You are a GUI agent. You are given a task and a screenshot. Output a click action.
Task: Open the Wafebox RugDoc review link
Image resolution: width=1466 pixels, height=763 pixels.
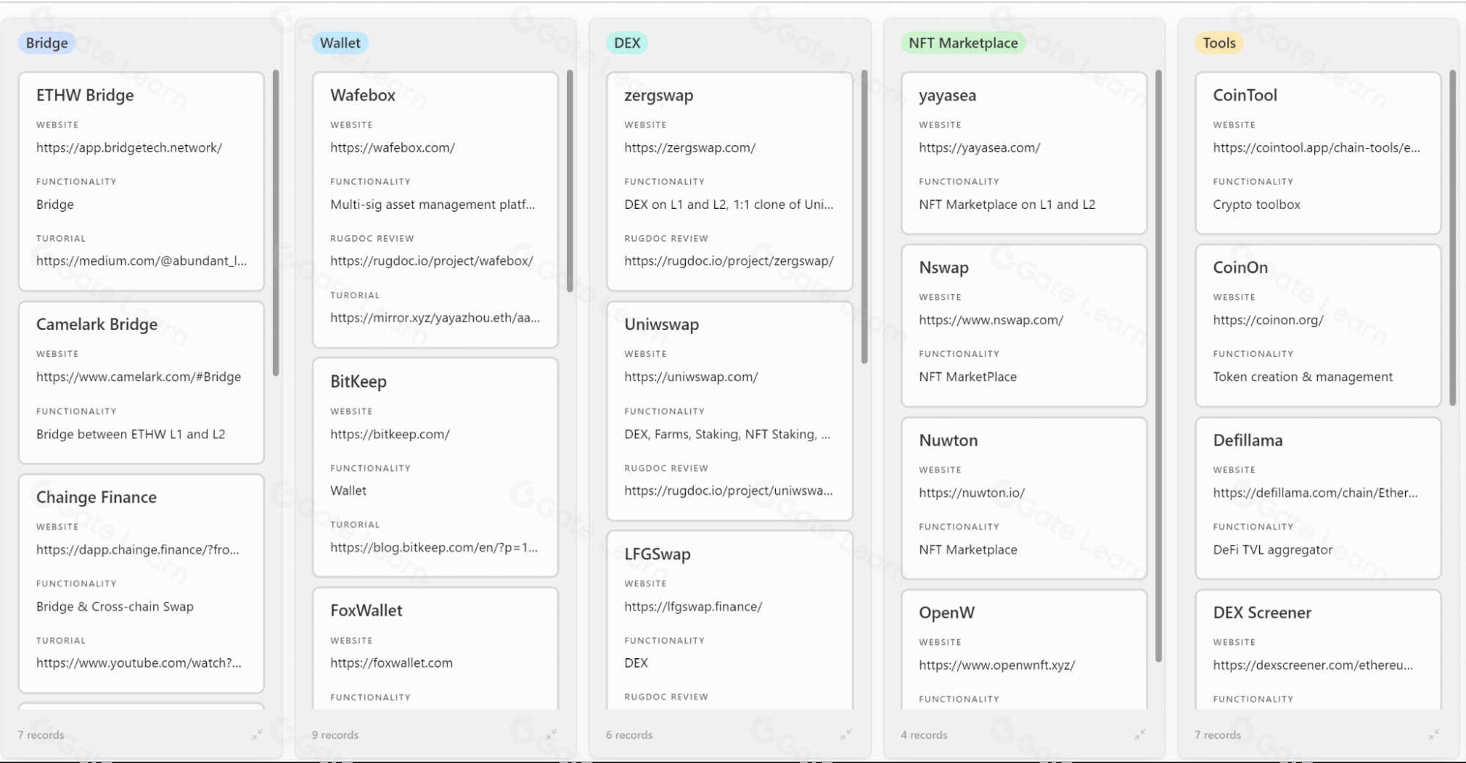(432, 260)
